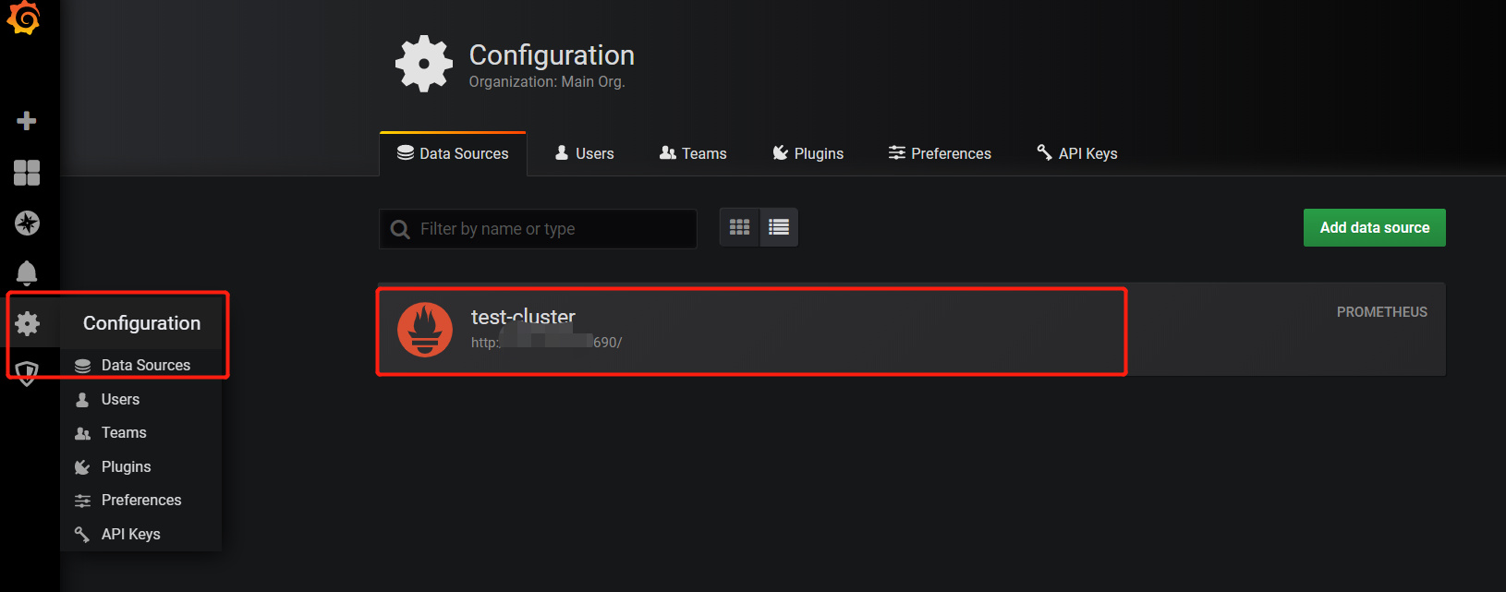Click Add data source button

click(1375, 227)
